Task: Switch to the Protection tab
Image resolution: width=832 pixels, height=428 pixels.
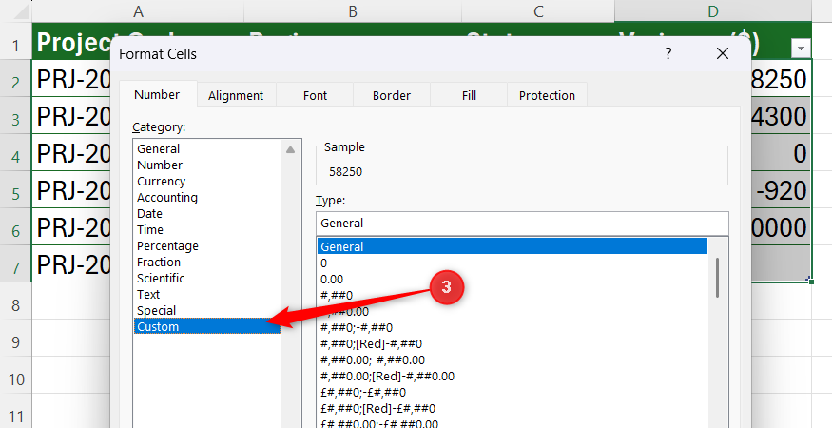Action: [x=547, y=95]
